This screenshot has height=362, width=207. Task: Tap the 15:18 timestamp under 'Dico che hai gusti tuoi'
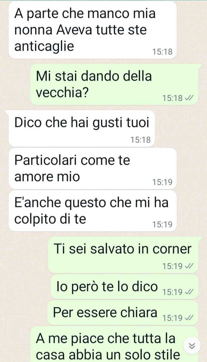click(141, 140)
